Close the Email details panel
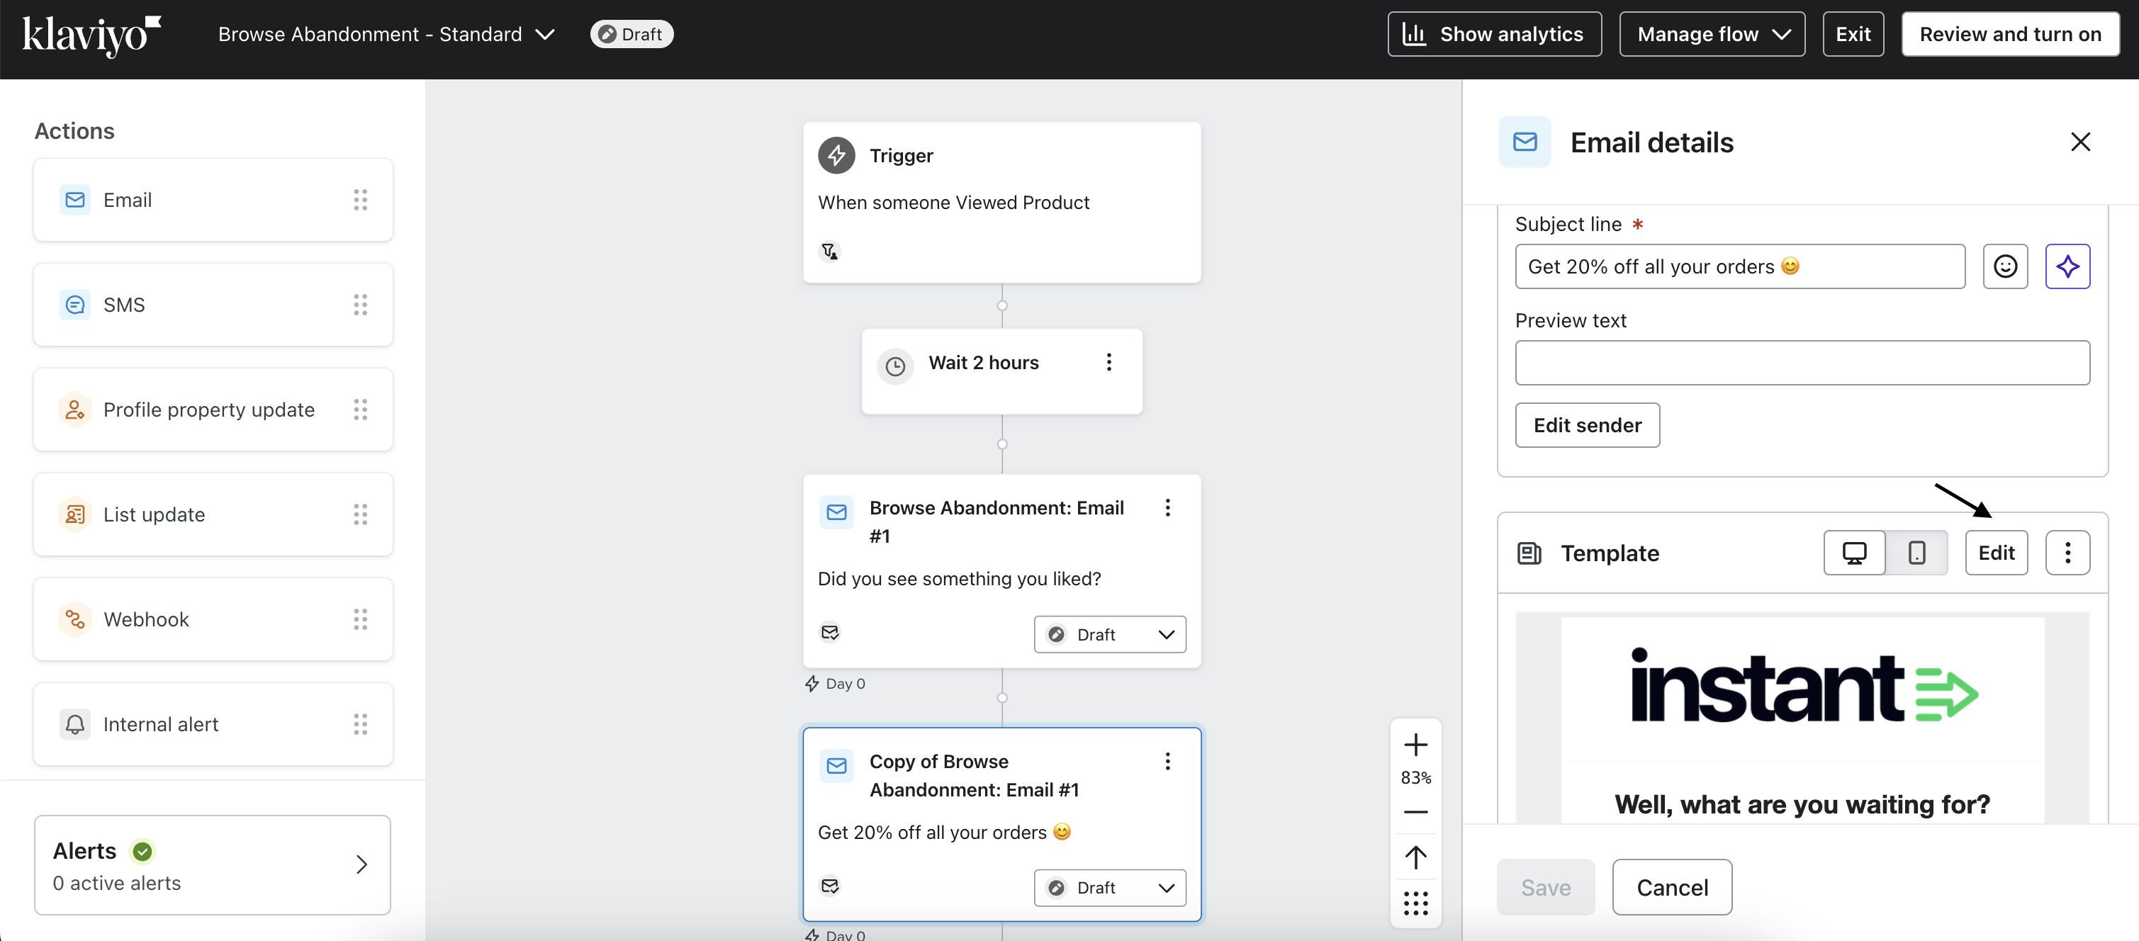The width and height of the screenshot is (2139, 941). point(2080,142)
